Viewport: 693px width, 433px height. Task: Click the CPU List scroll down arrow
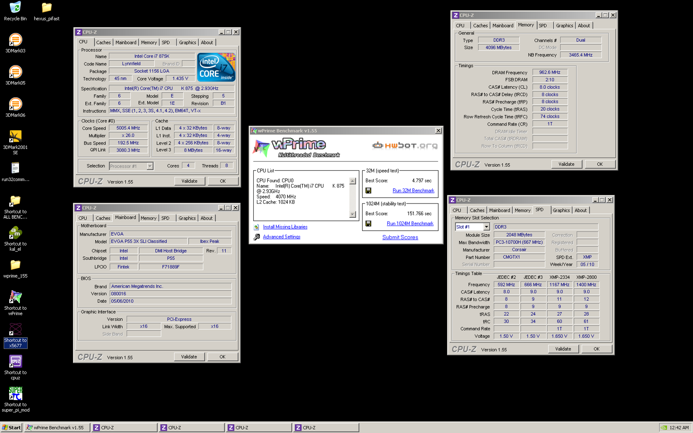(x=353, y=214)
